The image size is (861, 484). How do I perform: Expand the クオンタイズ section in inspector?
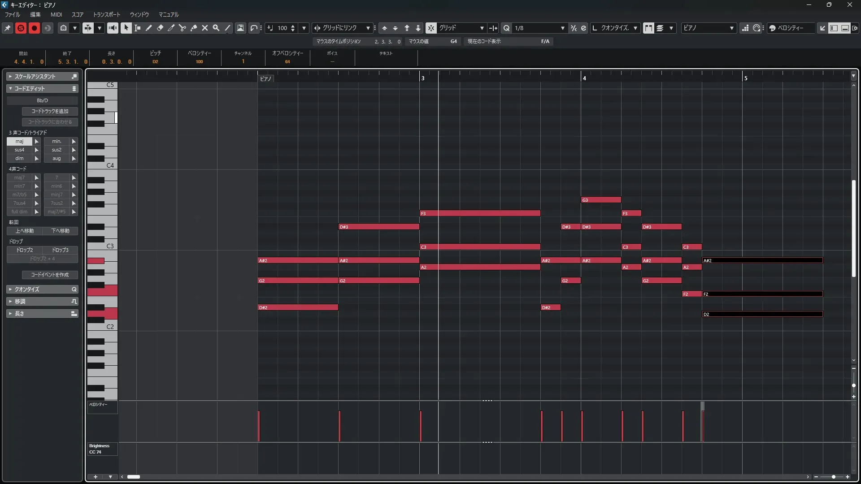42,289
